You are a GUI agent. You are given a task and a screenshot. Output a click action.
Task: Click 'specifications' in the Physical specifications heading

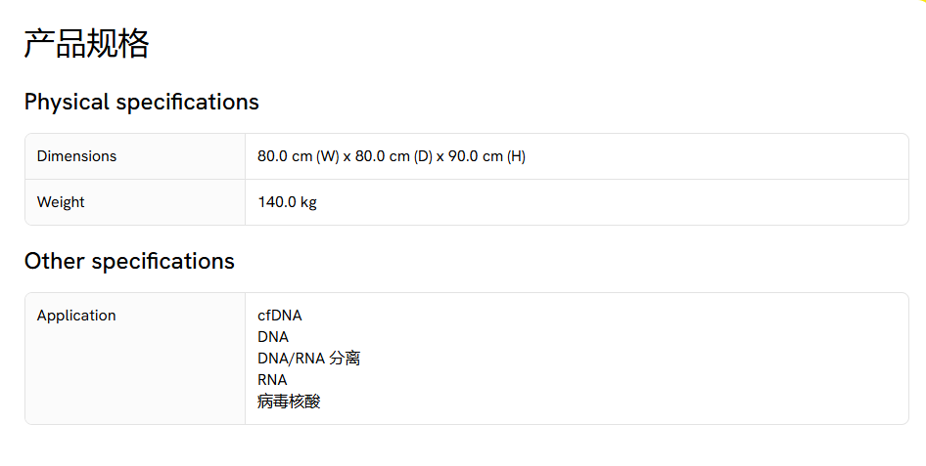point(187,102)
